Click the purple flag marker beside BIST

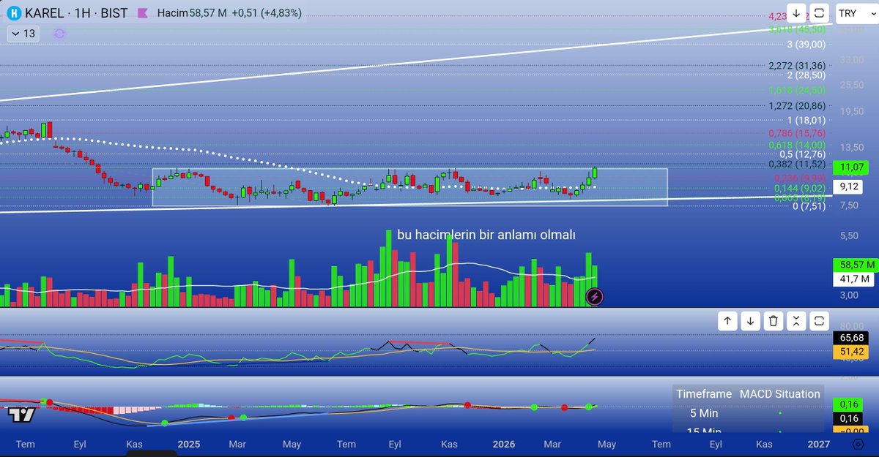143,13
